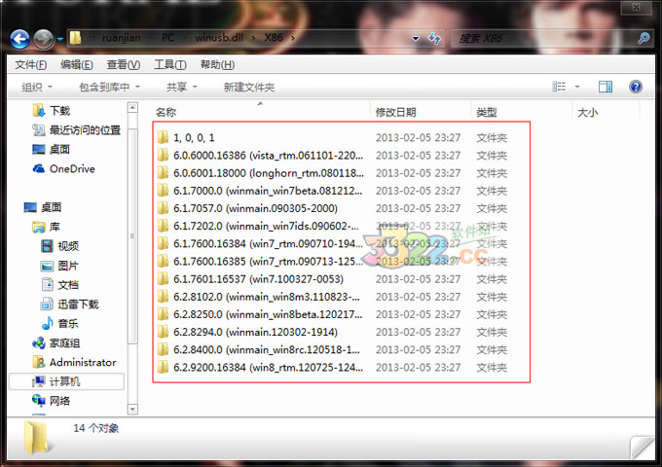Click the 新建文件夹 button
Screen dimensions: 662x467
[249, 88]
